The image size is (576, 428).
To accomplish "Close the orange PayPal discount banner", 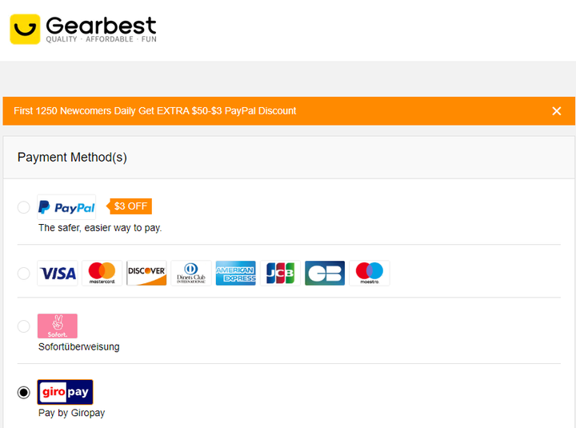I will point(557,111).
